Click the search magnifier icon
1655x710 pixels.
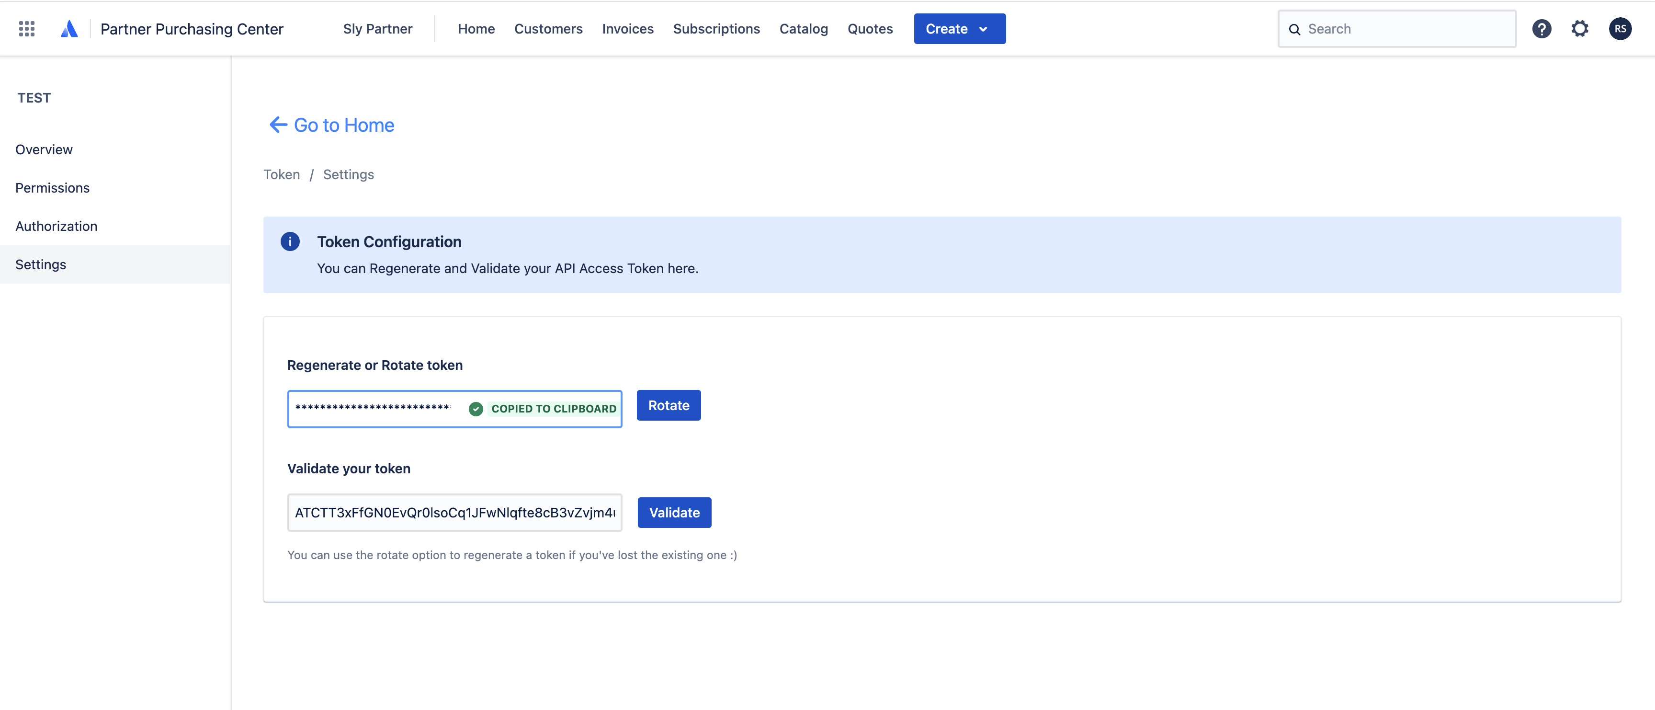(x=1295, y=29)
